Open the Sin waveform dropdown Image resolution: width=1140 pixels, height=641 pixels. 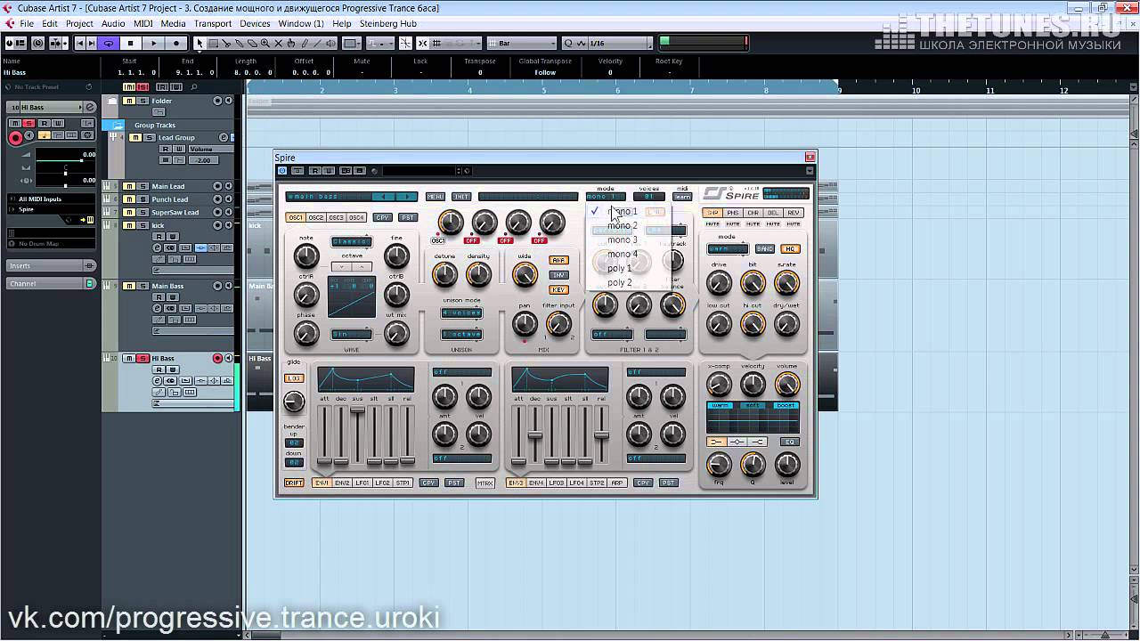tap(351, 335)
